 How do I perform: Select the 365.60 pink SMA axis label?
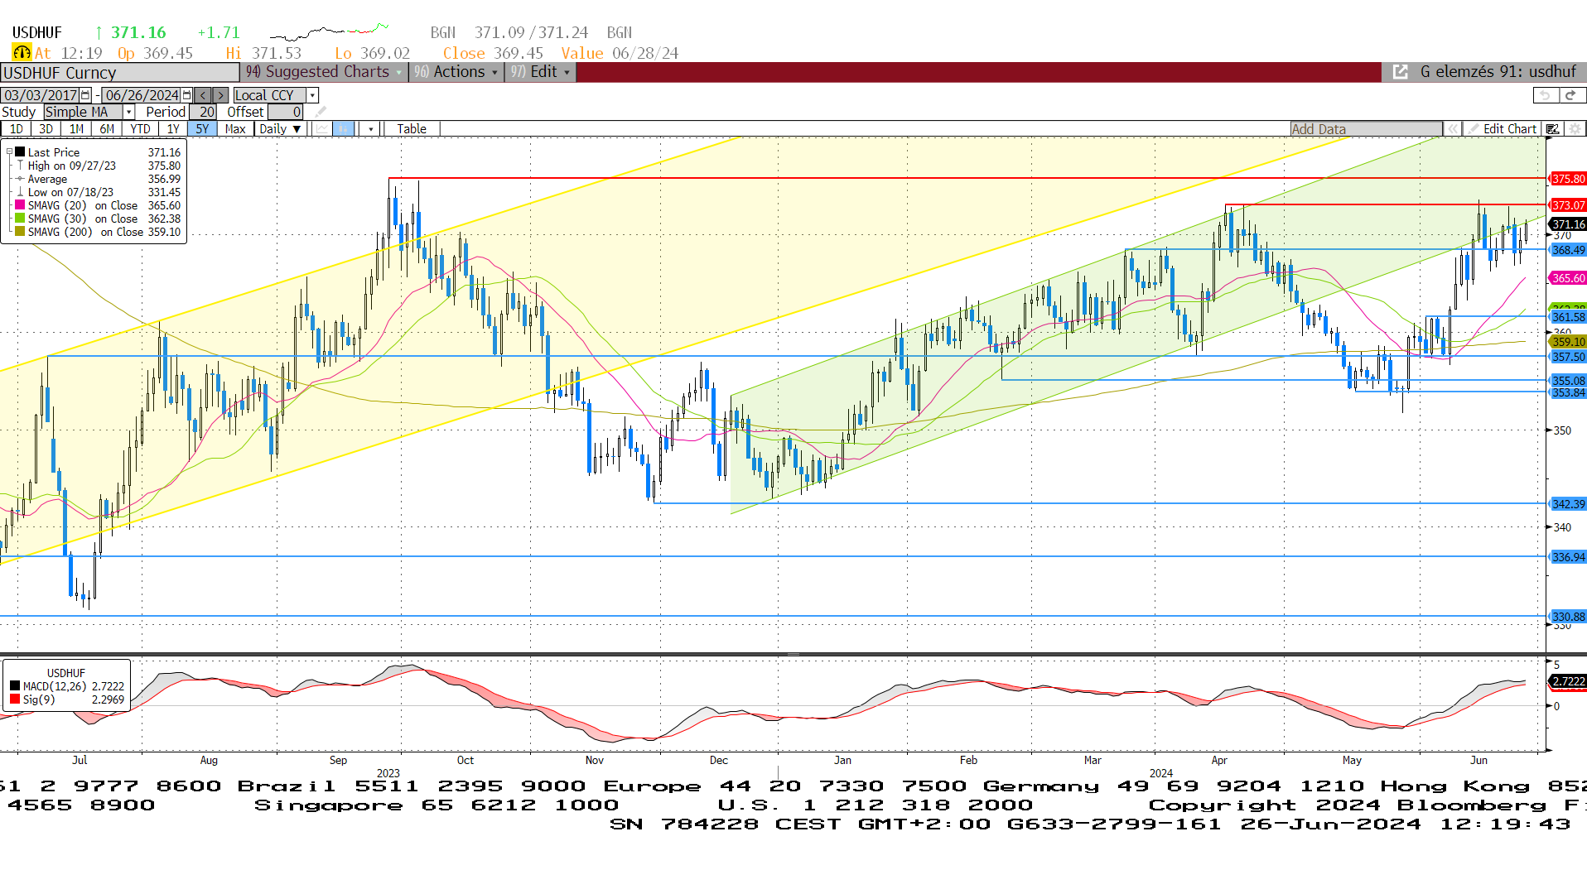click(x=1568, y=278)
